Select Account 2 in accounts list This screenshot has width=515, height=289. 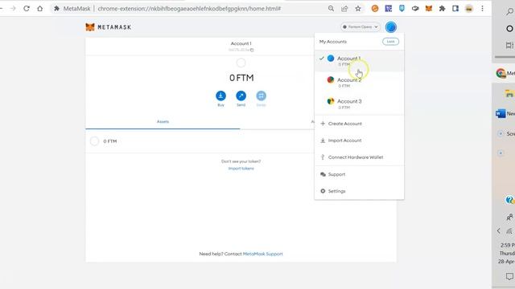(360, 83)
